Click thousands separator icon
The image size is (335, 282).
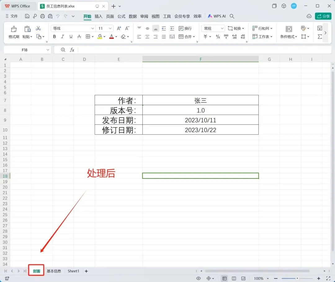click(226, 37)
